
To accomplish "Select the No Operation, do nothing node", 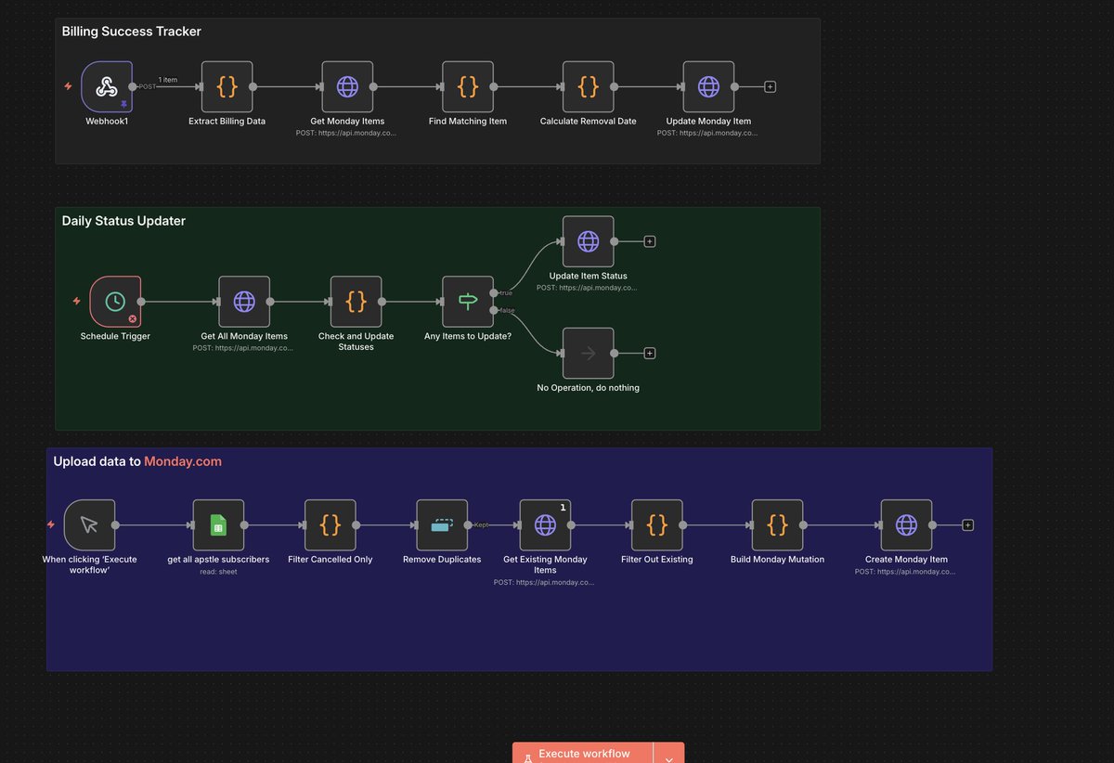I will coord(588,353).
